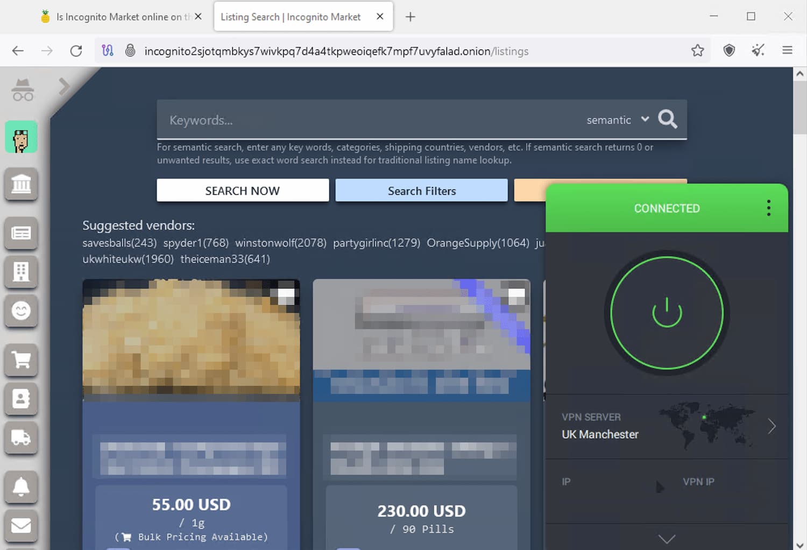Click Bulk Pricing Available on first listing
Viewport: 807px width, 550px height.
(x=191, y=537)
